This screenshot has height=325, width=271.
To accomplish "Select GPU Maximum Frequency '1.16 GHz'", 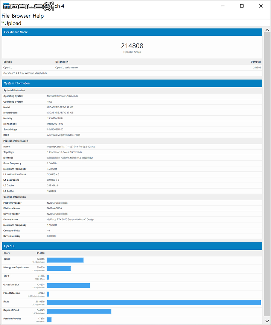I will pyautogui.click(x=52, y=225).
